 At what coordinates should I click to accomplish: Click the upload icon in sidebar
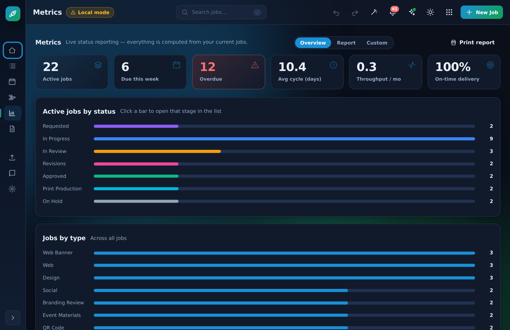tap(12, 157)
